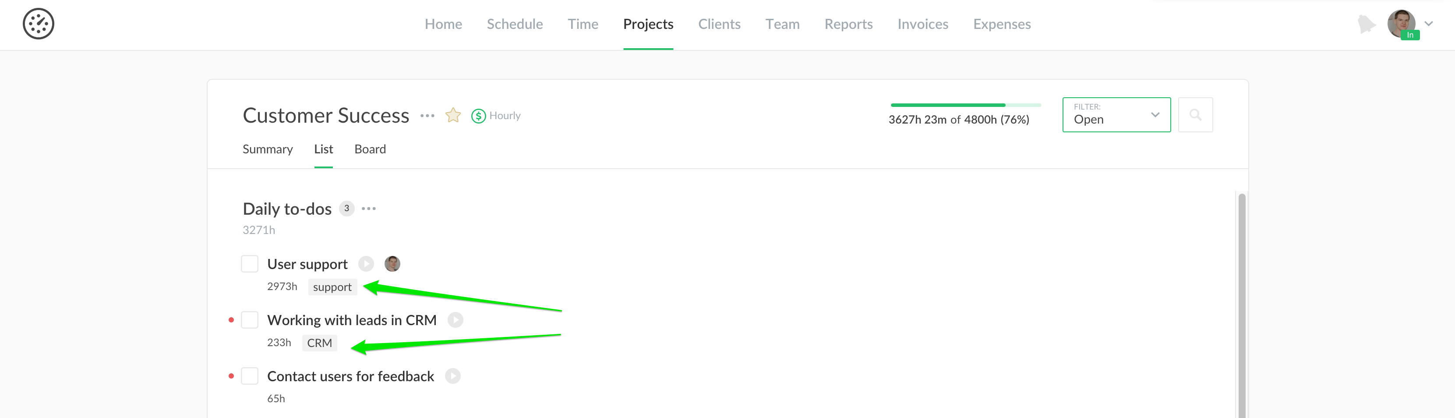This screenshot has height=418, width=1455.
Task: Click the project hours progress bar
Action: coord(965,105)
